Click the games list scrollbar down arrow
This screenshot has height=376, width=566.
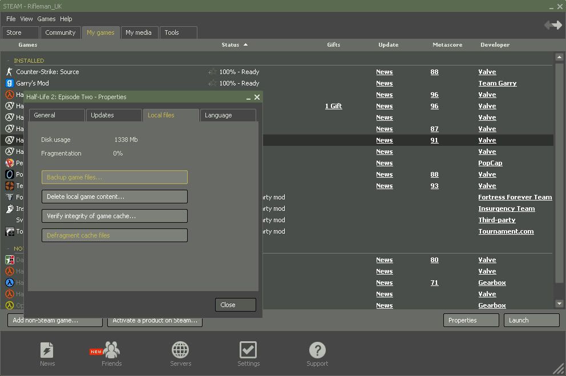click(559, 304)
